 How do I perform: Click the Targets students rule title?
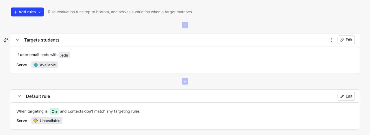42,40
